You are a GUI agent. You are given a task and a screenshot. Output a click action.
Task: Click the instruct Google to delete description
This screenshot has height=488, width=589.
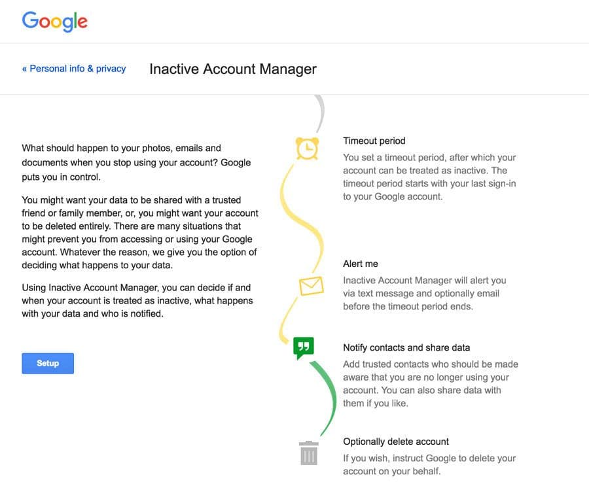[429, 464]
